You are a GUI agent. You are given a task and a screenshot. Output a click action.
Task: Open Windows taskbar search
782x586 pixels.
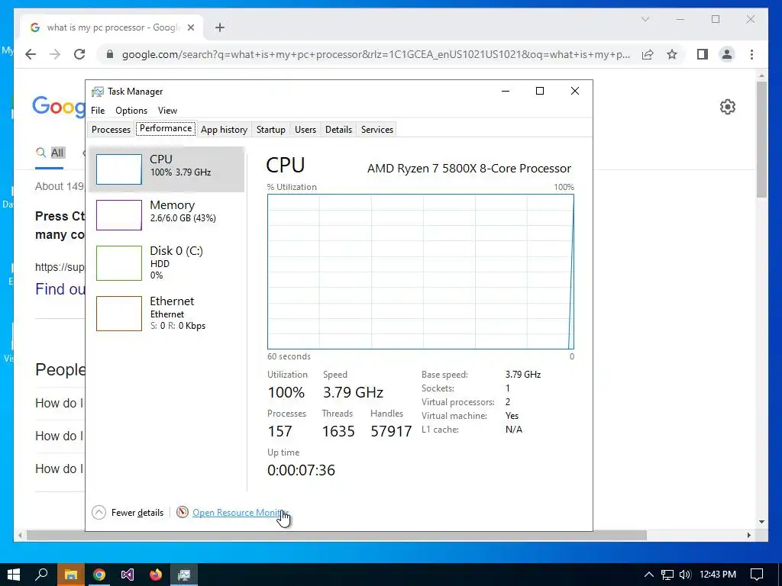click(42, 575)
